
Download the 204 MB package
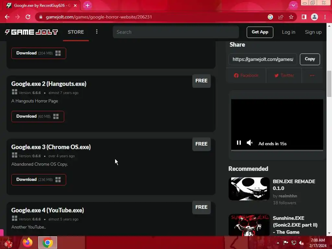click(39, 53)
